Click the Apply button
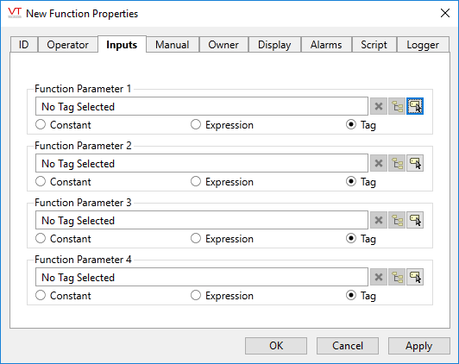The height and width of the screenshot is (364, 459). tap(419, 346)
